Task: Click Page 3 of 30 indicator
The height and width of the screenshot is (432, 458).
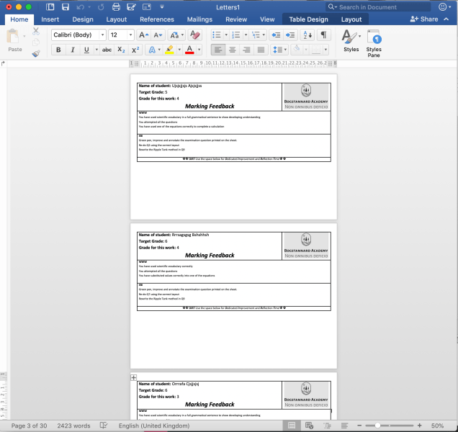Action: pos(29,426)
